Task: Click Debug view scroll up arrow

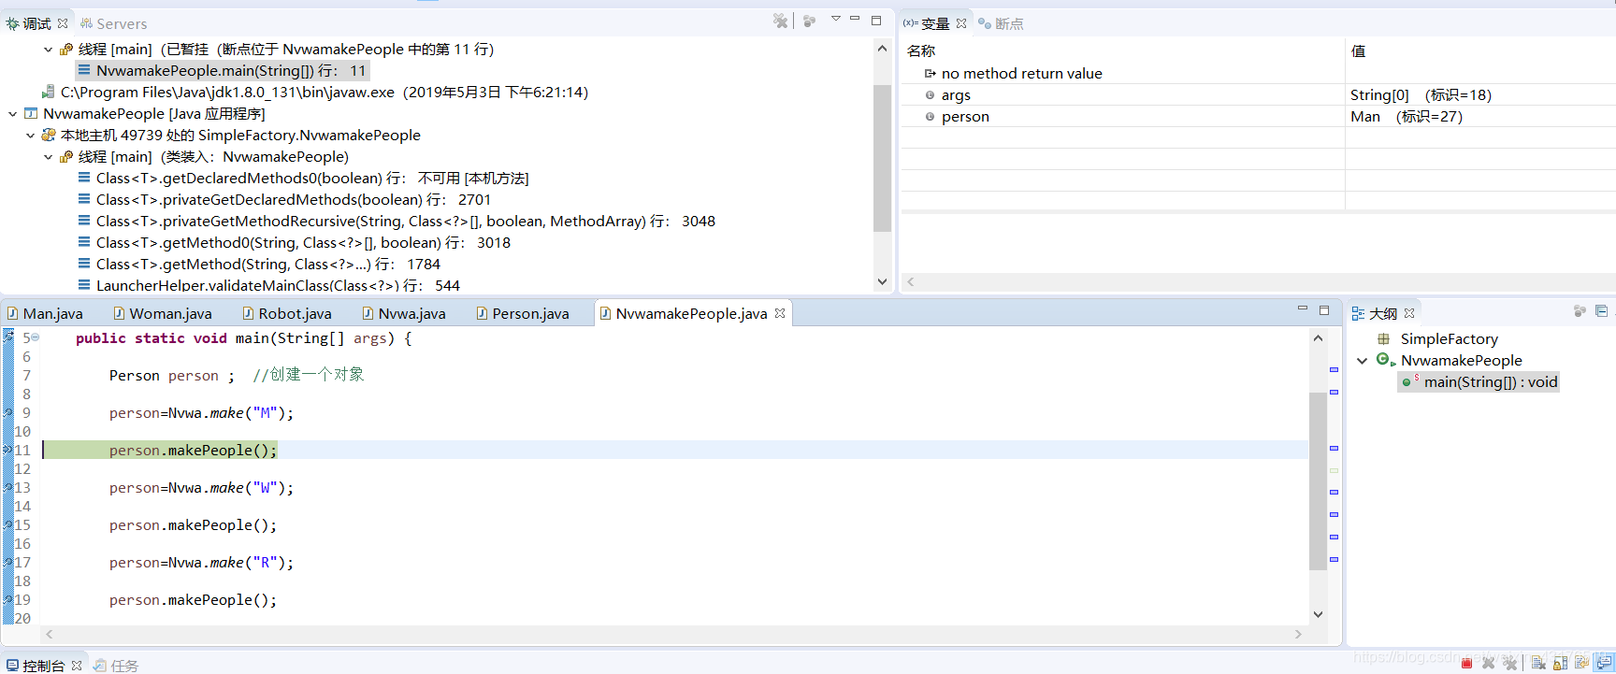Action: coord(882,49)
